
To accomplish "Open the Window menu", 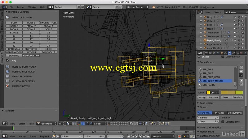I will pos(32,7).
